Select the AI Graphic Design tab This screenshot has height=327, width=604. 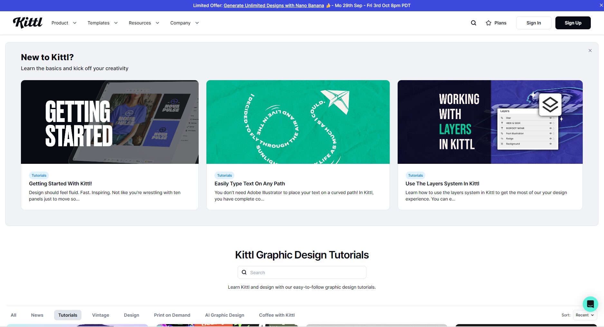[225, 315]
